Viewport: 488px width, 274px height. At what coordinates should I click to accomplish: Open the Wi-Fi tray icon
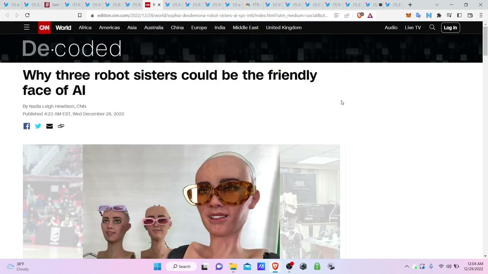pos(441,266)
